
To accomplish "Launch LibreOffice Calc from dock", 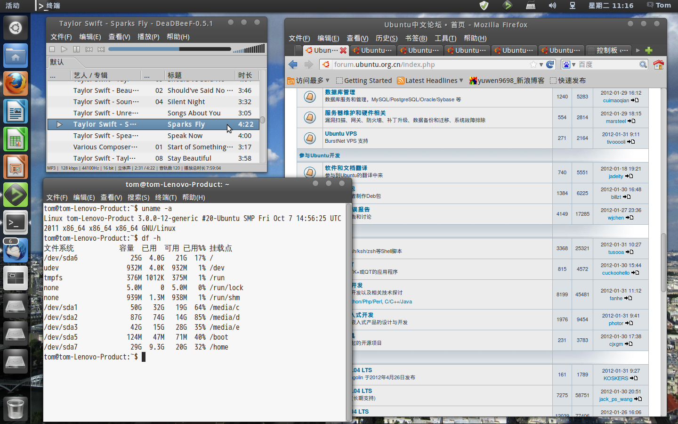I will coord(16,140).
